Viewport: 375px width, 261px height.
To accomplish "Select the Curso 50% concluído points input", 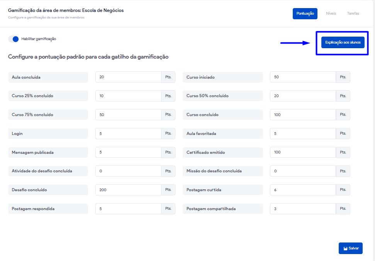I will click(x=303, y=96).
